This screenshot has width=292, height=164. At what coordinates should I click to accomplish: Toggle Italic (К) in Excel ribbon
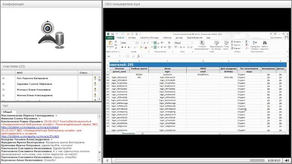125,47
